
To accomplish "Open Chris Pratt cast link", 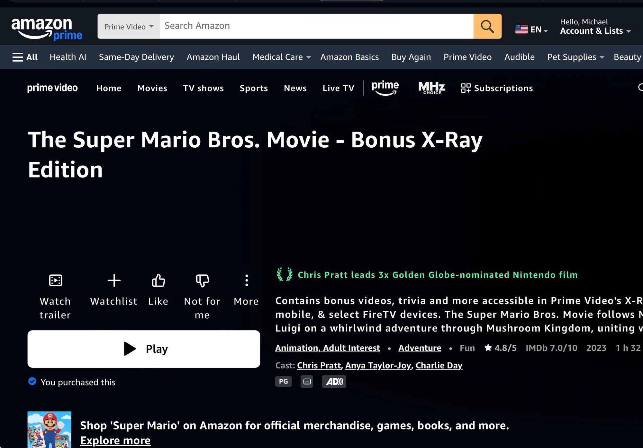I will click(319, 365).
